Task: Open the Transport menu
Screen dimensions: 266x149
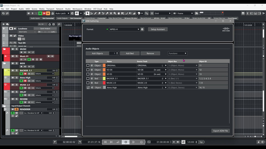Action: point(50,9)
